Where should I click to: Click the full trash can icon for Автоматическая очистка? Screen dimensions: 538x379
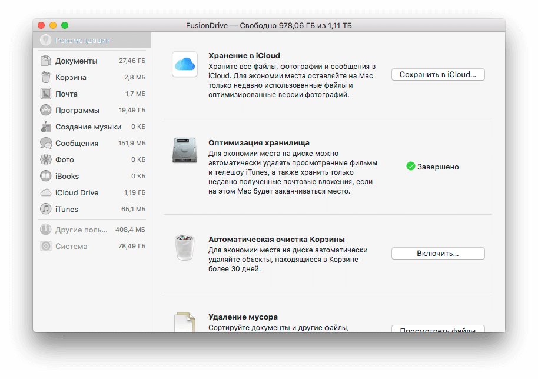[x=184, y=247]
